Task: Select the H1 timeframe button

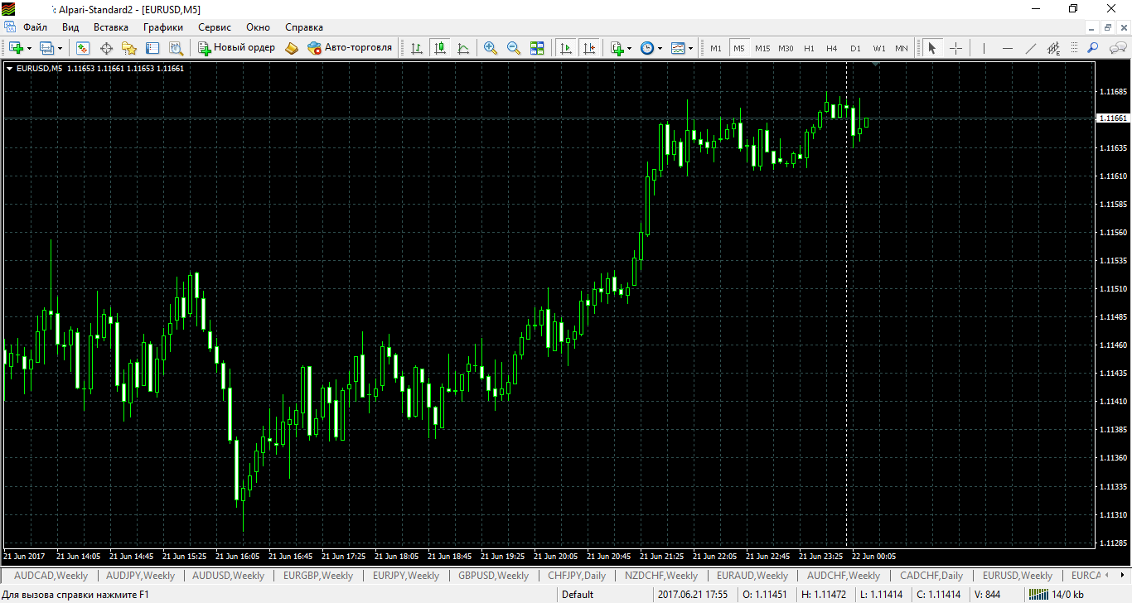Action: [x=809, y=48]
